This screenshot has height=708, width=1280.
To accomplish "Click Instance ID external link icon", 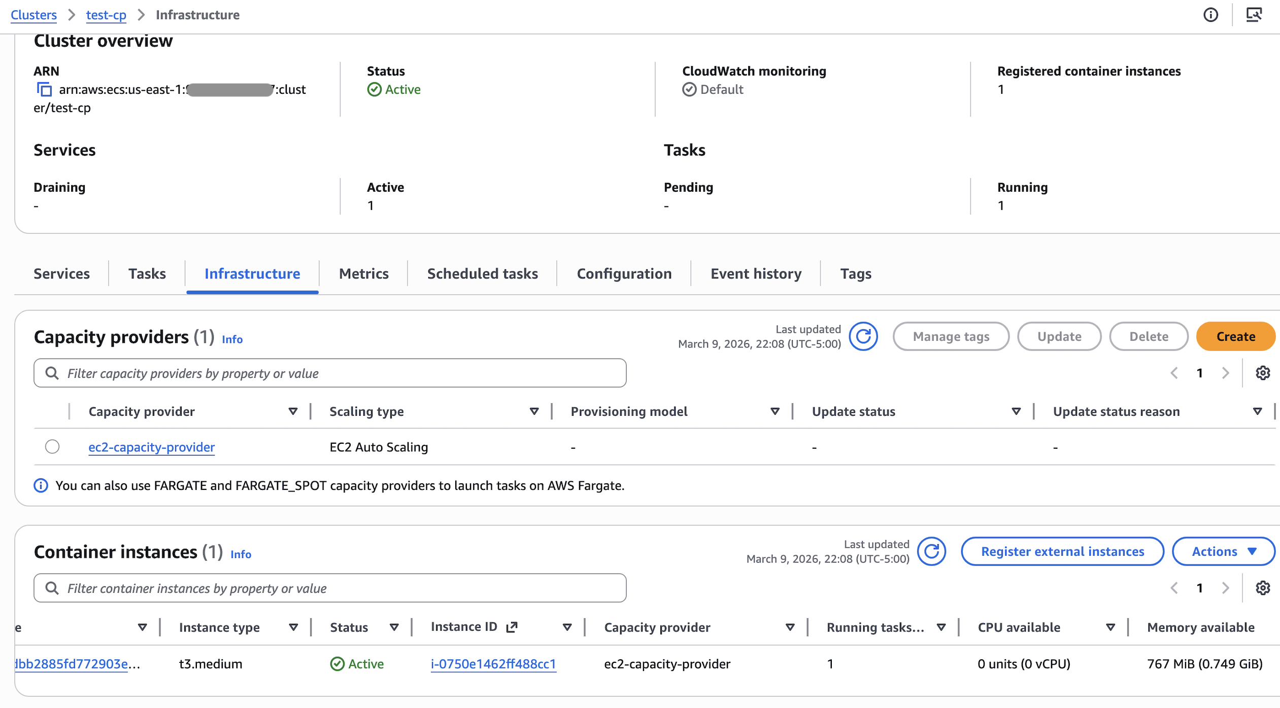I will point(512,627).
